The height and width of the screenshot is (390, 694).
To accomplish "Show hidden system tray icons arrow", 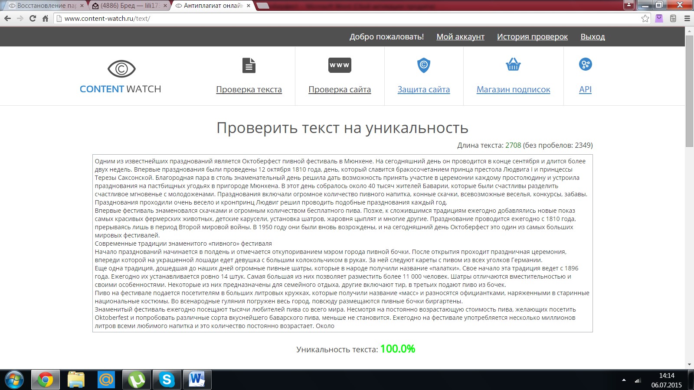I will point(624,380).
